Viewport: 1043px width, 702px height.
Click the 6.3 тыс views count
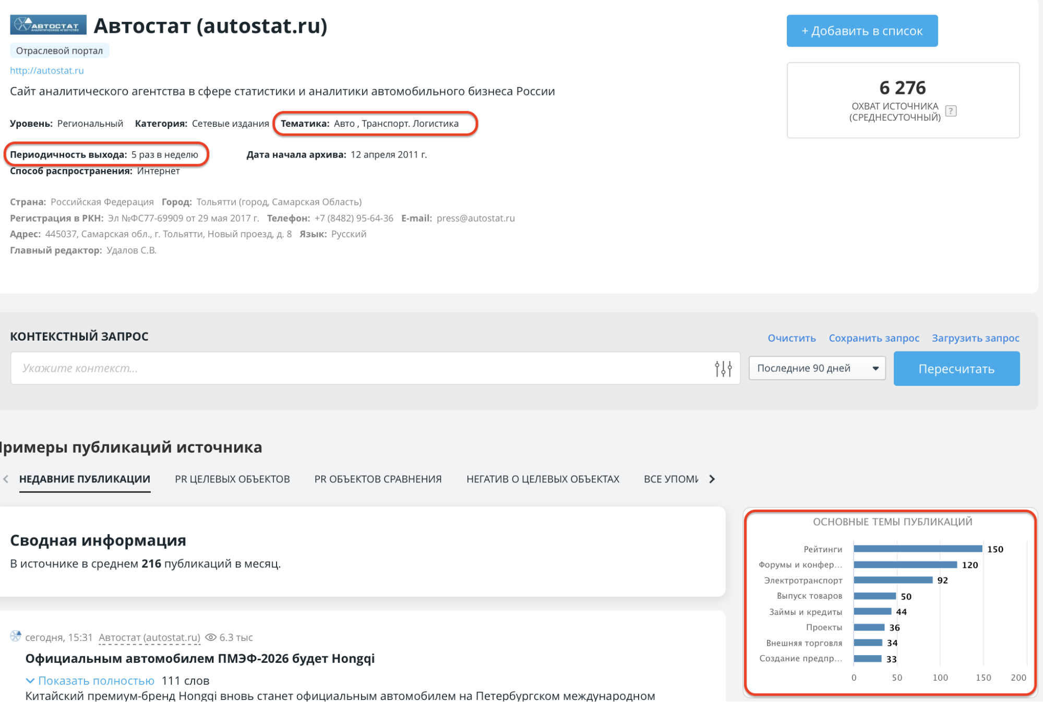pos(236,637)
